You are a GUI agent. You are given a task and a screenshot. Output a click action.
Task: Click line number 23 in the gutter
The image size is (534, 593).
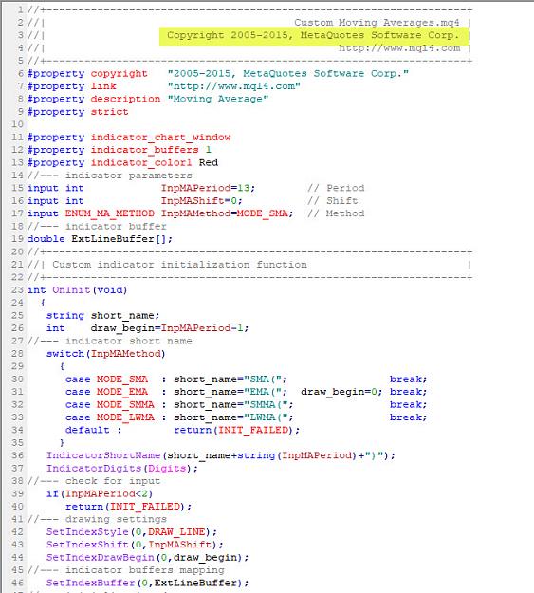17,290
